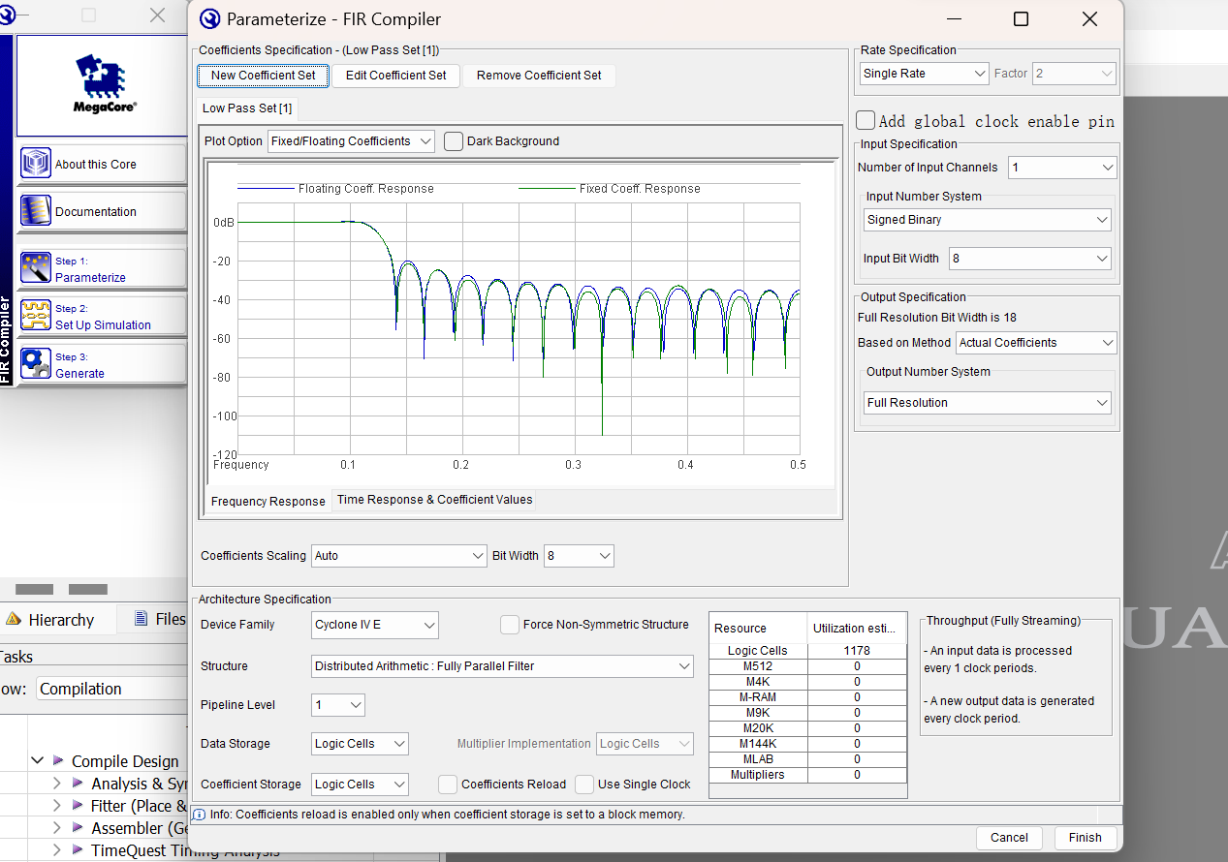Toggle Coefficients Reload checkbox
This screenshot has height=862, width=1228.
click(448, 785)
